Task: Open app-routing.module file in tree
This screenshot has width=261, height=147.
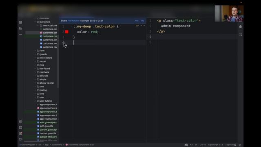Action: pos(48,119)
